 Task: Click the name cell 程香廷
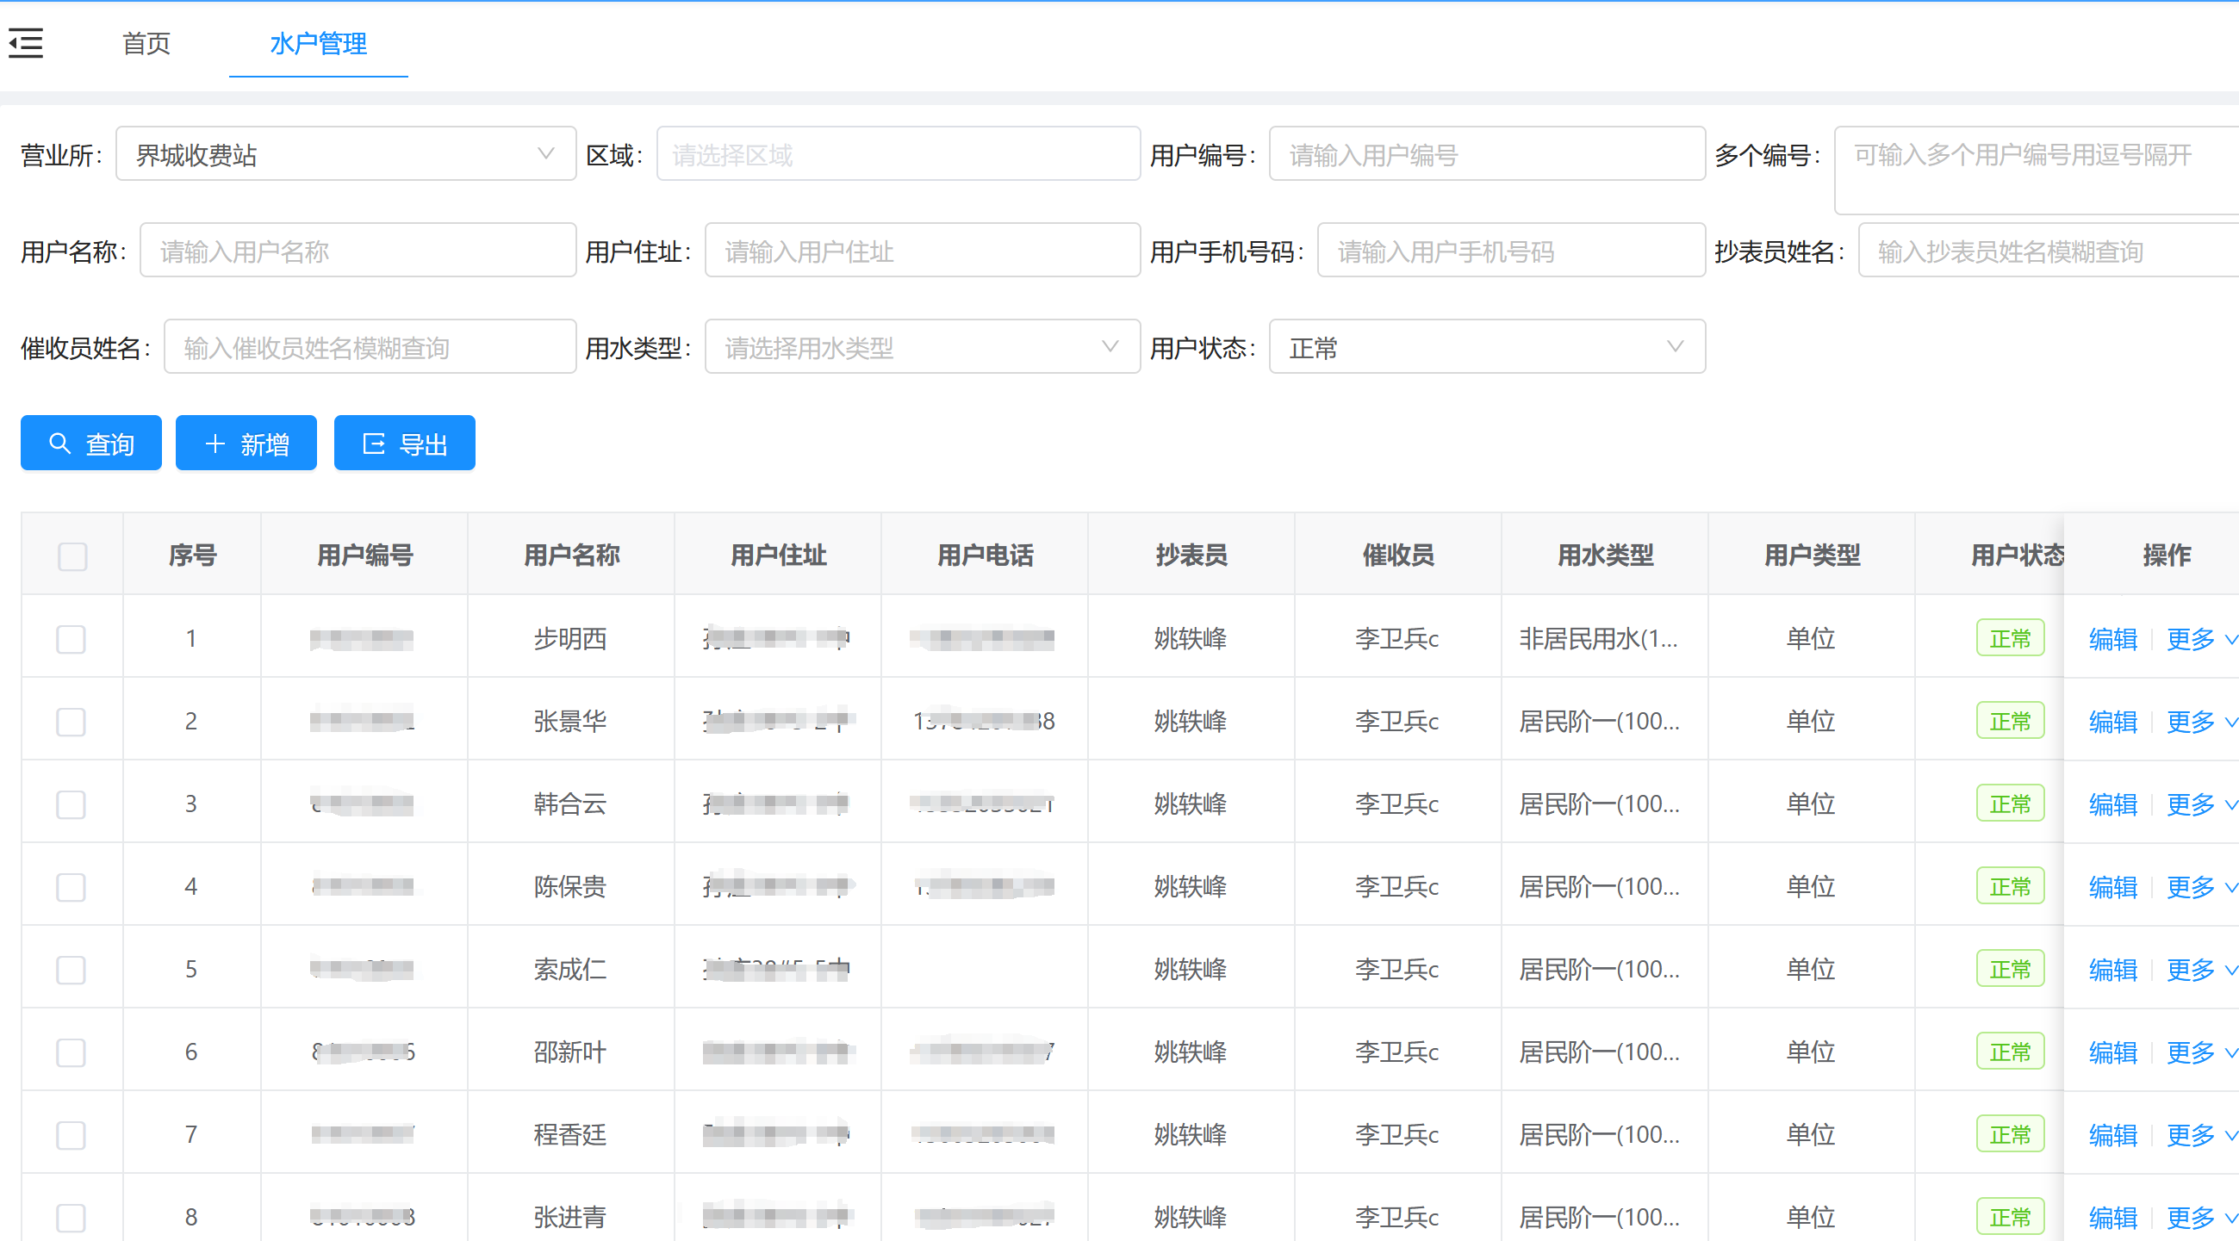[x=570, y=1134]
